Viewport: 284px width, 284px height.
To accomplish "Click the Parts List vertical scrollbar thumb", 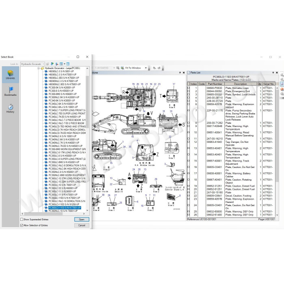I will (277, 136).
